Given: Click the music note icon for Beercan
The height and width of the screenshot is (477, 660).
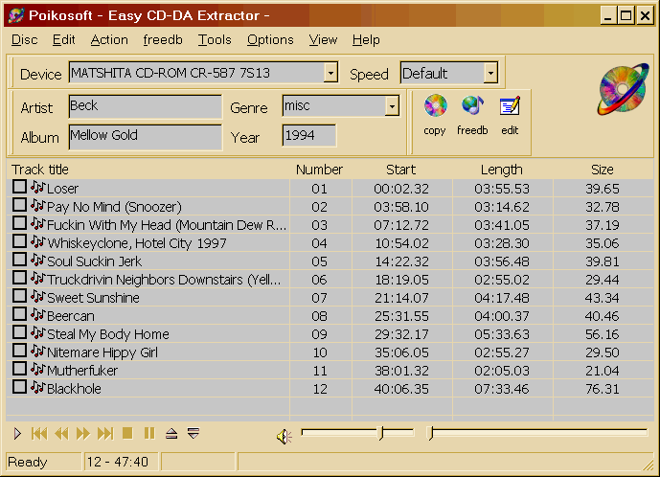Looking at the screenshot, I should [x=38, y=315].
